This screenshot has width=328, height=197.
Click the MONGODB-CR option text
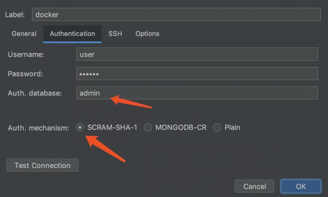181,127
